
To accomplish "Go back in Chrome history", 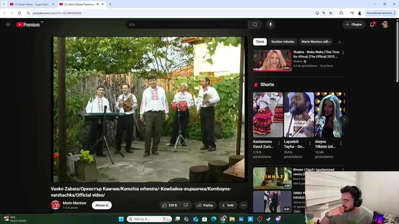I will coord(4,13).
